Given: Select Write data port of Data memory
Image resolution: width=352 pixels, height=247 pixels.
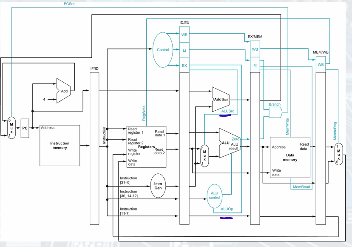Looking at the screenshot, I should click(277, 172).
